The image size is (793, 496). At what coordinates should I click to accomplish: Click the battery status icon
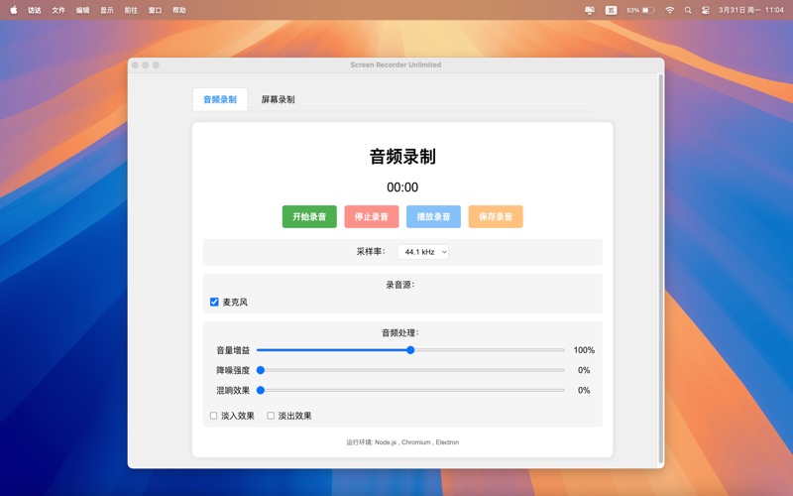[647, 10]
